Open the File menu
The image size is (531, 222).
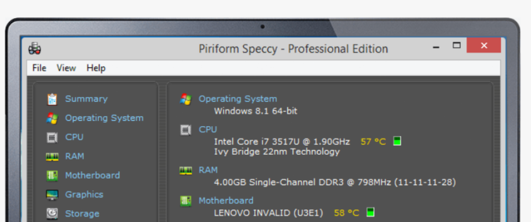(39, 68)
